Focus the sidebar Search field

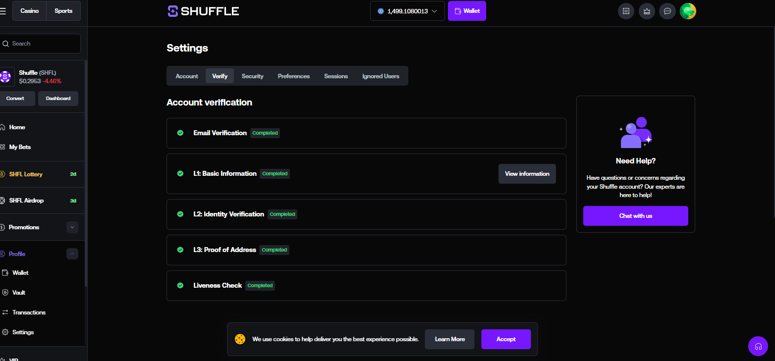(40, 44)
